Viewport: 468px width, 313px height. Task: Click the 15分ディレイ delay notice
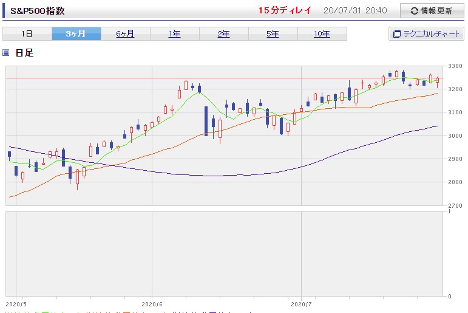(x=285, y=10)
